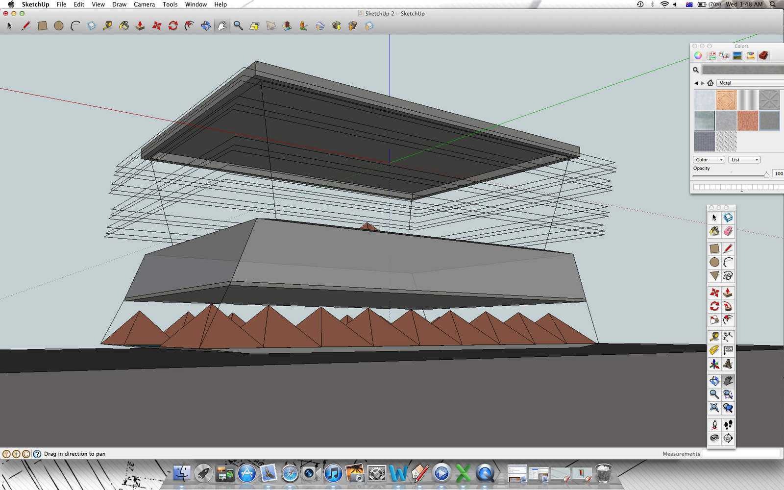
Task: Select the Rotate tool
Action: coord(173,25)
